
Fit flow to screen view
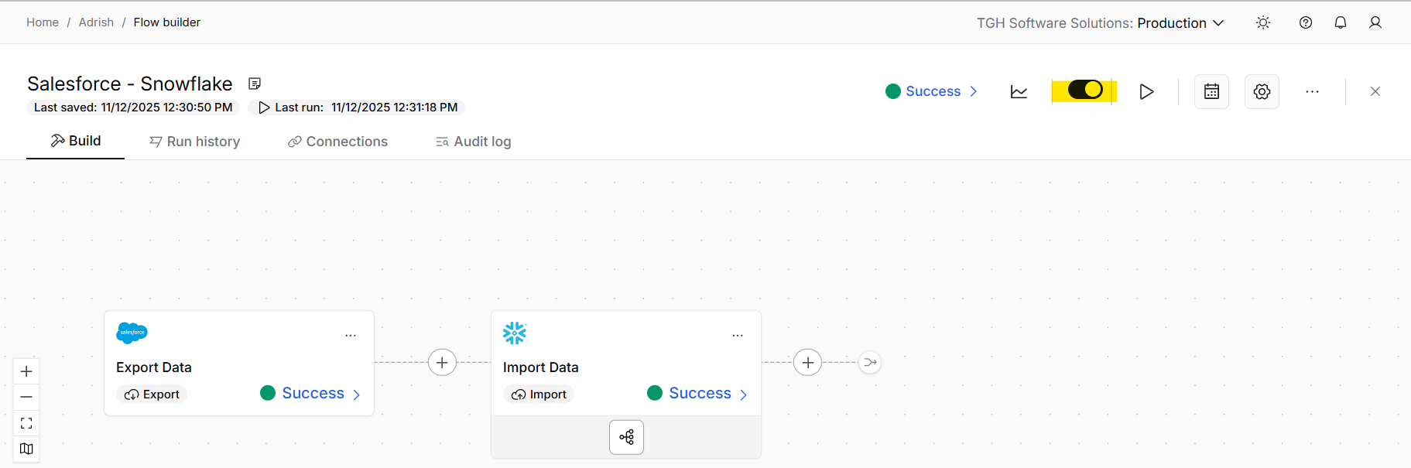coord(26,423)
